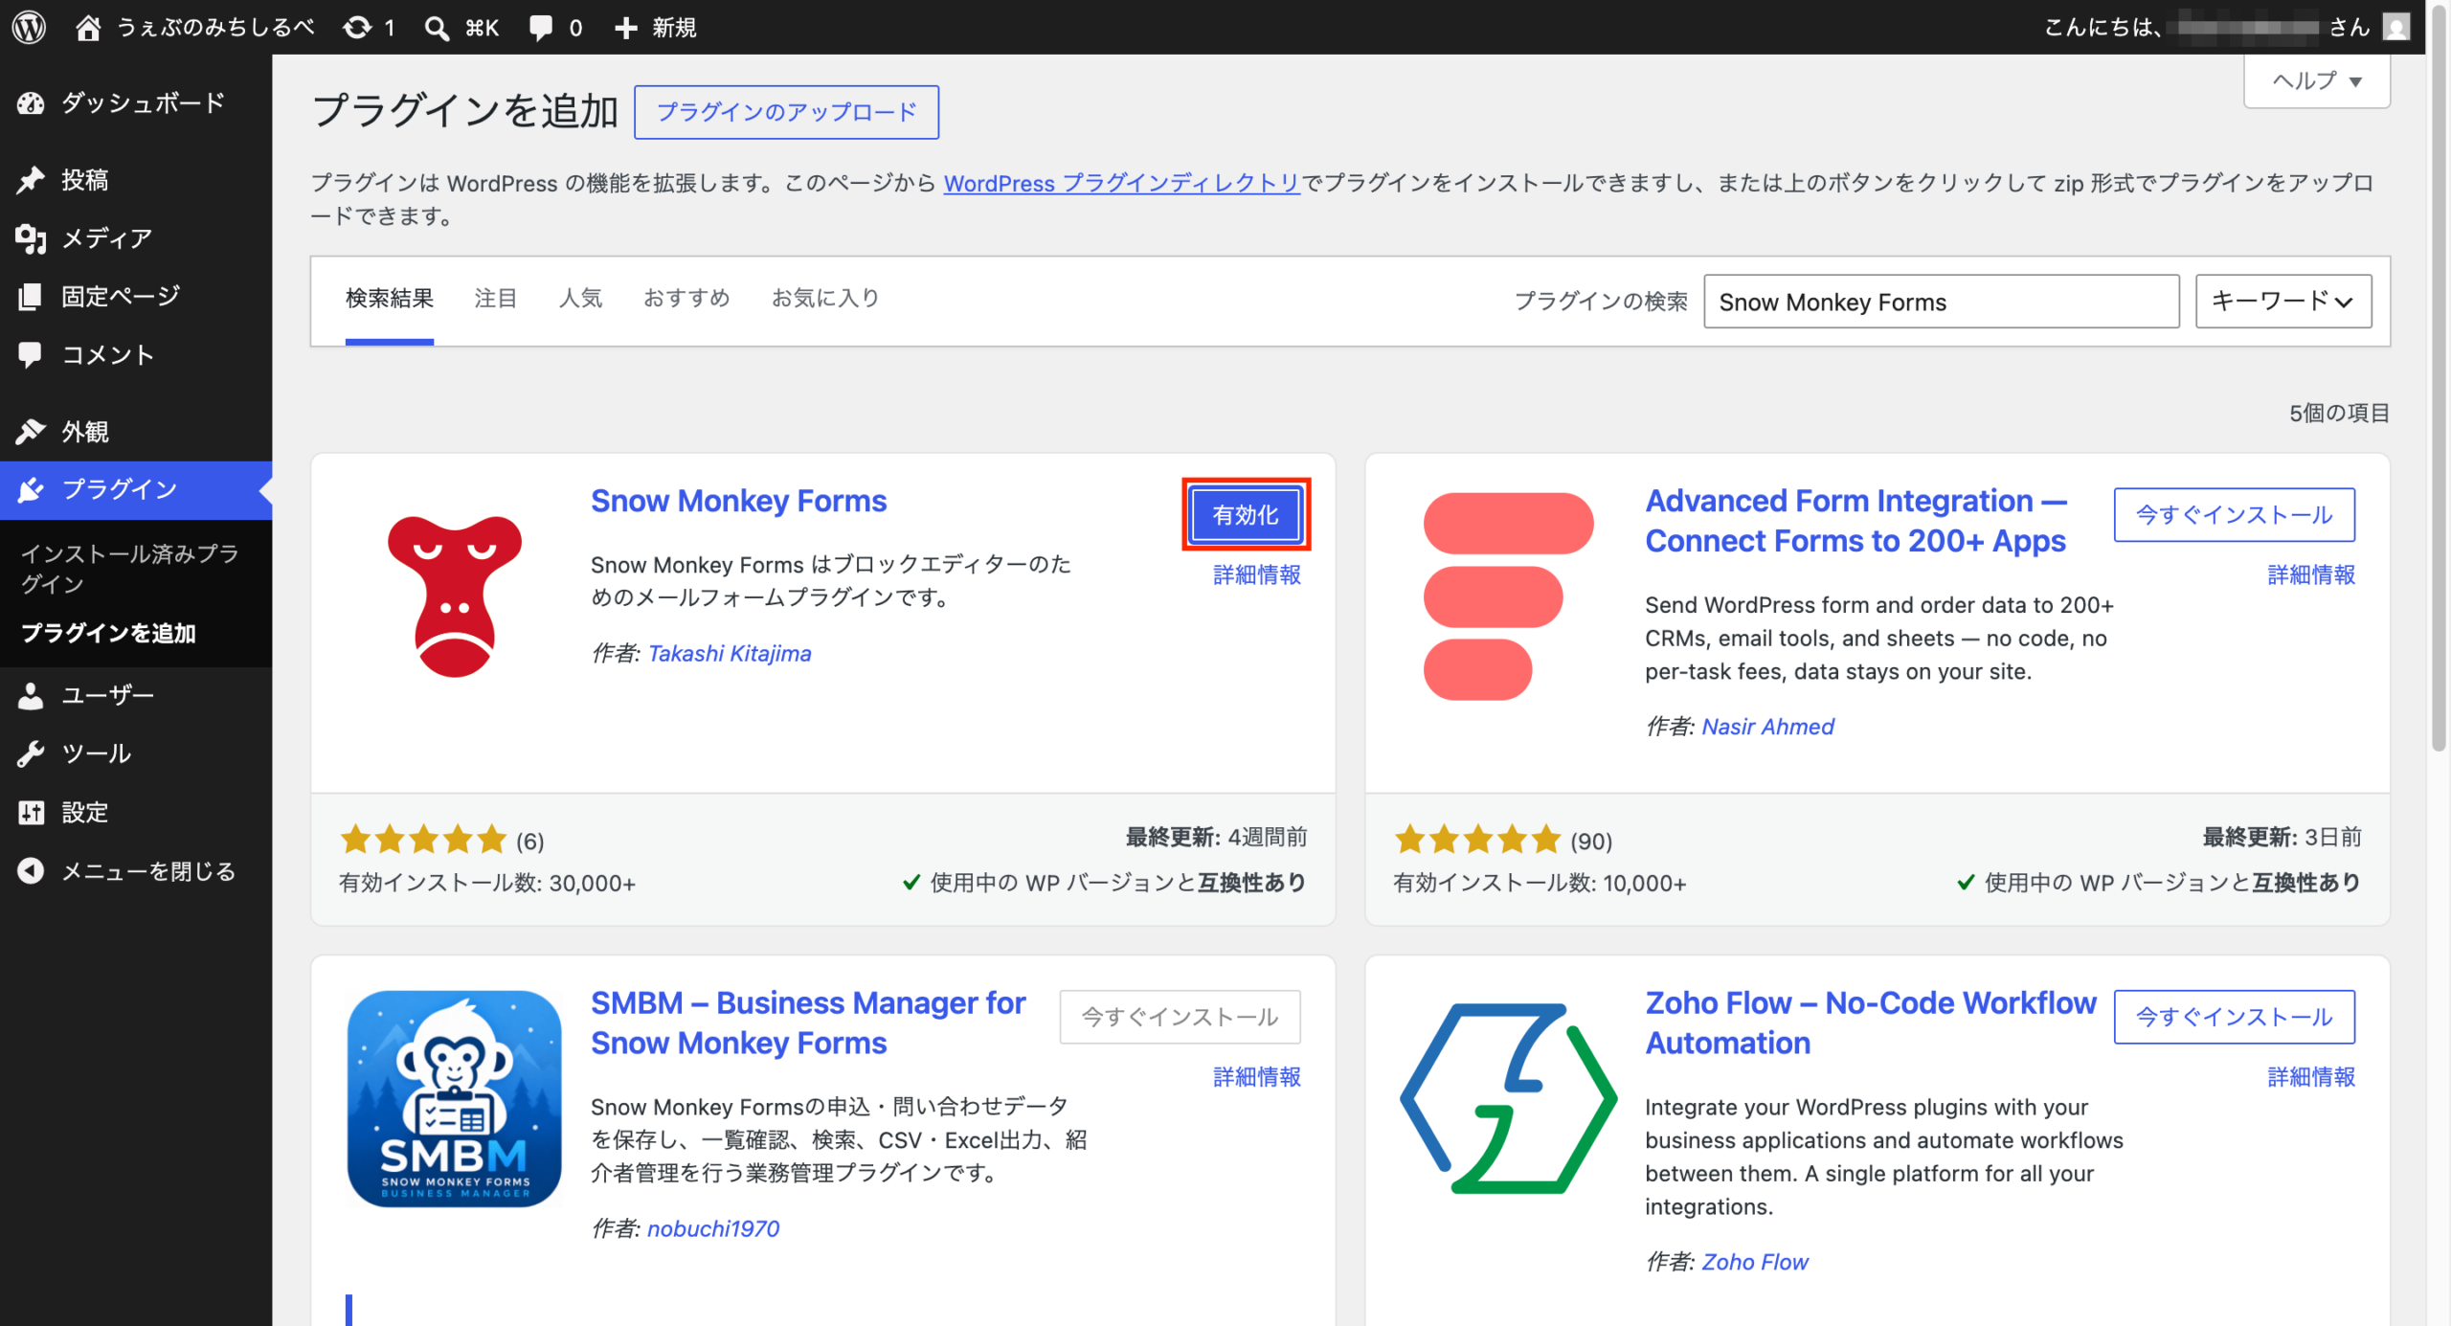2451x1326 pixels.
Task: Click SMBM 今すぐインストール button
Action: click(x=1180, y=1017)
